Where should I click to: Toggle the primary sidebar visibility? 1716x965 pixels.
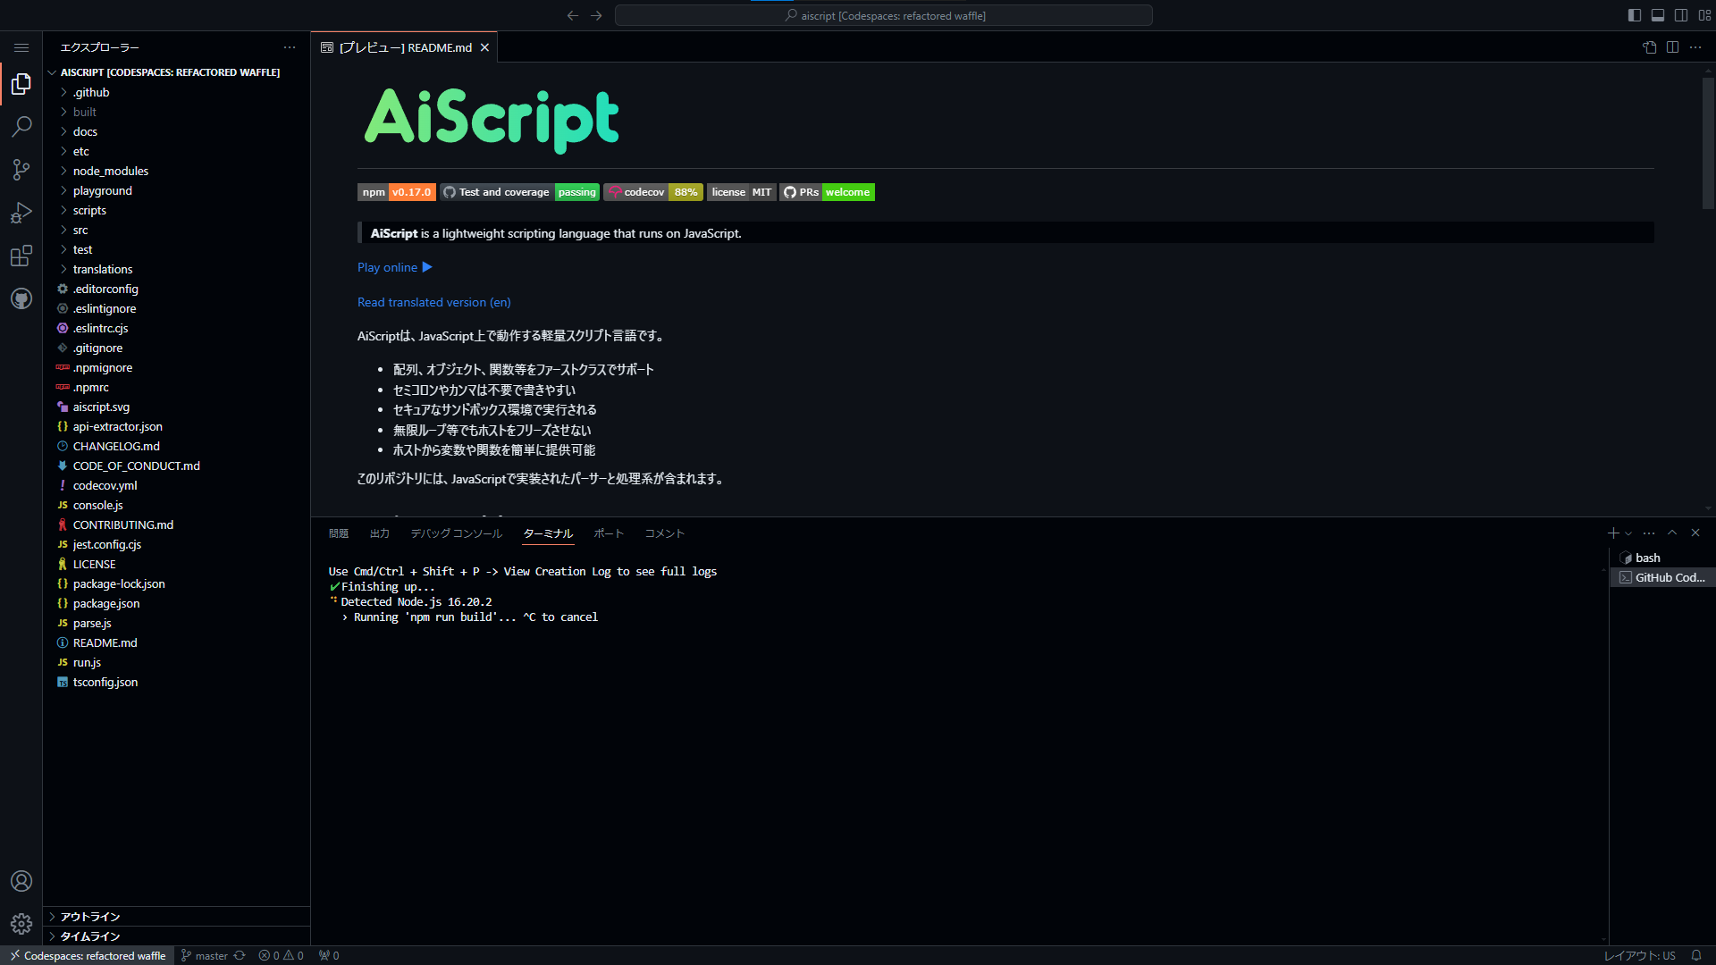point(1635,15)
